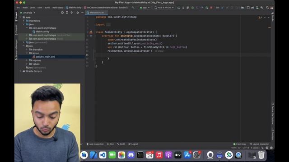Open Terminal from Dock
289x162 pixels.
[140, 155]
